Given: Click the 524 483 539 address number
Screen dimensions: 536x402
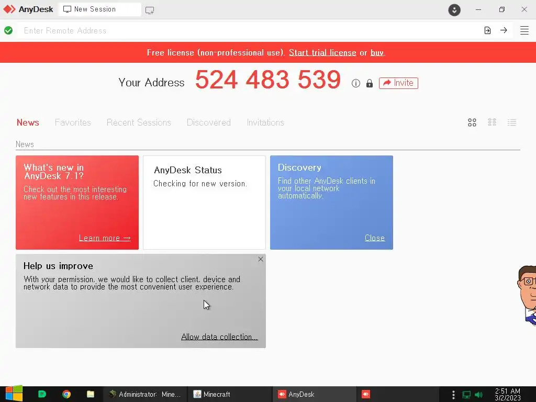Looking at the screenshot, I should point(268,80).
